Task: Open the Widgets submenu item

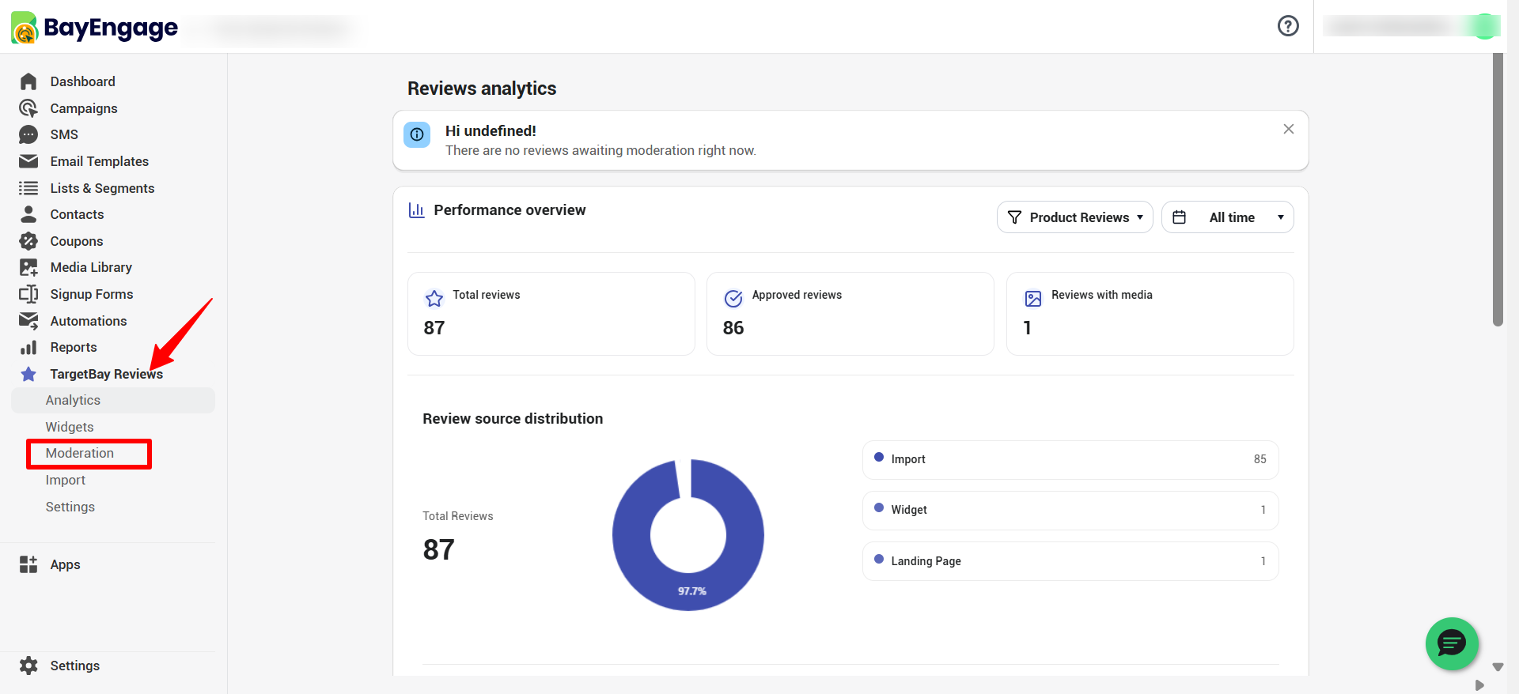Action: point(70,427)
